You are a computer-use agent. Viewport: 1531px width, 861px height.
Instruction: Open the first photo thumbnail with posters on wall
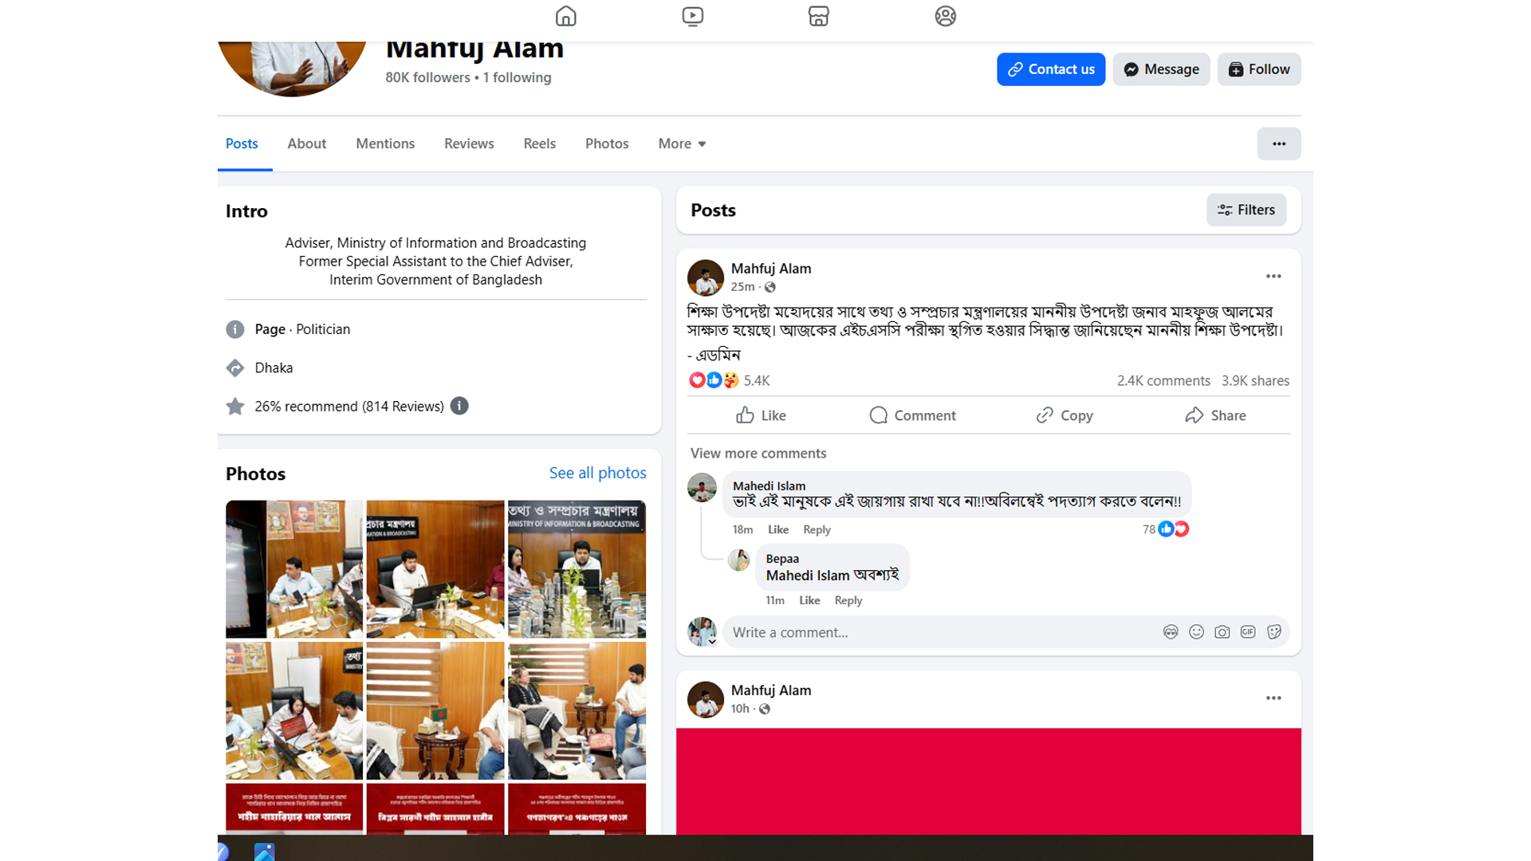(x=294, y=569)
